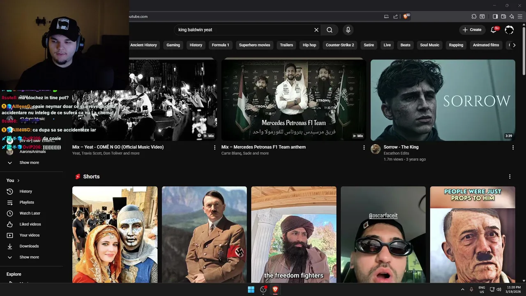The height and width of the screenshot is (296, 526).
Task: Open the tab search icon in browser toolbar
Action: point(482,16)
